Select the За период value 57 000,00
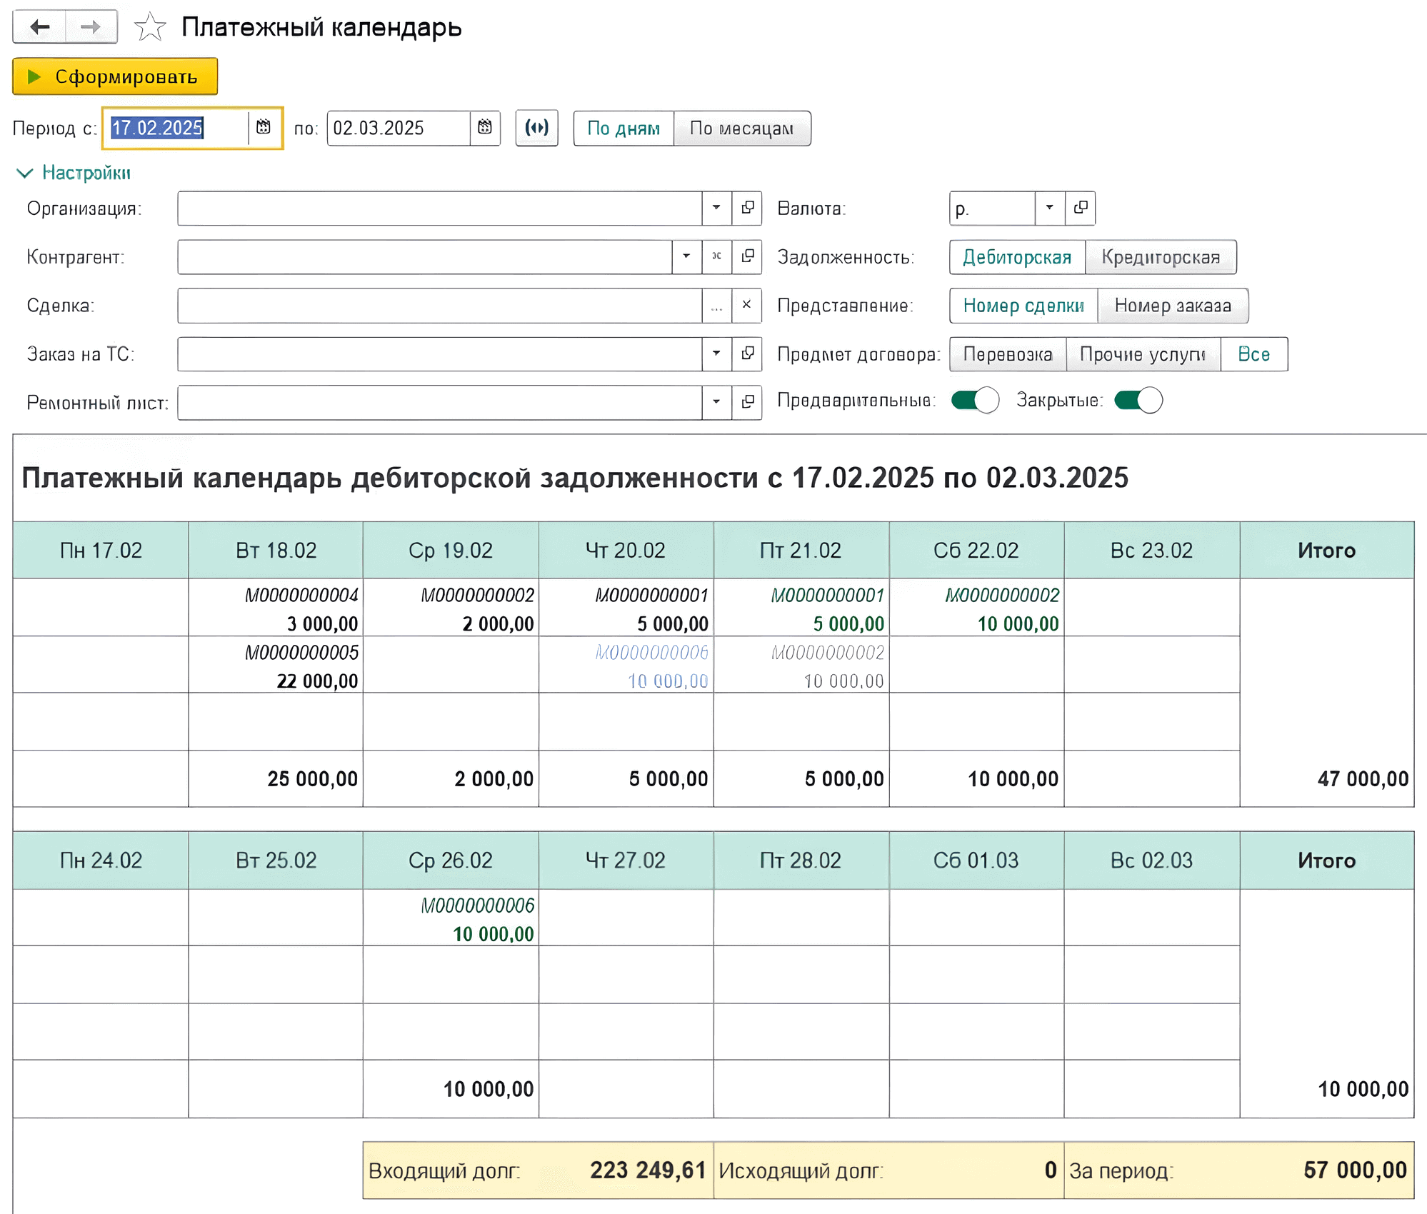This screenshot has width=1427, height=1214. point(1355,1170)
